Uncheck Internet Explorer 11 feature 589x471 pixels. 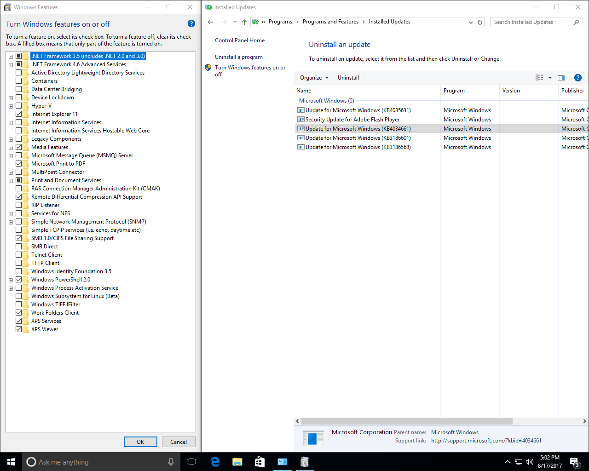click(x=19, y=114)
